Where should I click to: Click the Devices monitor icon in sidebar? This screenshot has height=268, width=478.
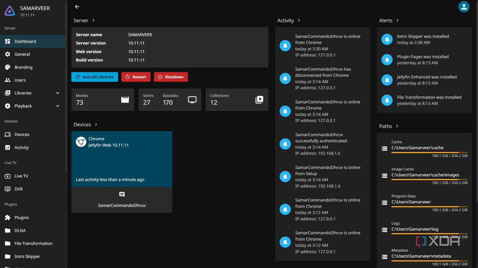[8, 135]
